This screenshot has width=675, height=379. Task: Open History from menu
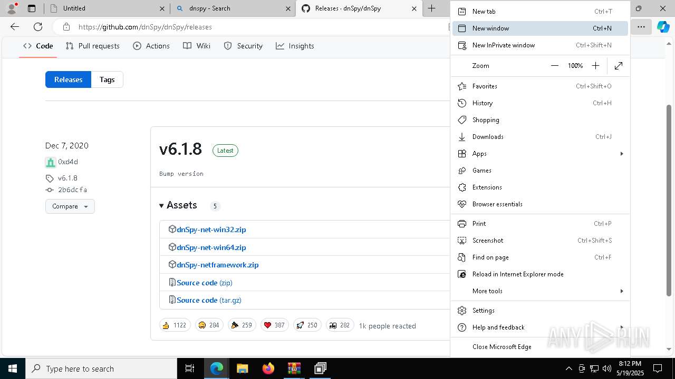(x=540, y=103)
